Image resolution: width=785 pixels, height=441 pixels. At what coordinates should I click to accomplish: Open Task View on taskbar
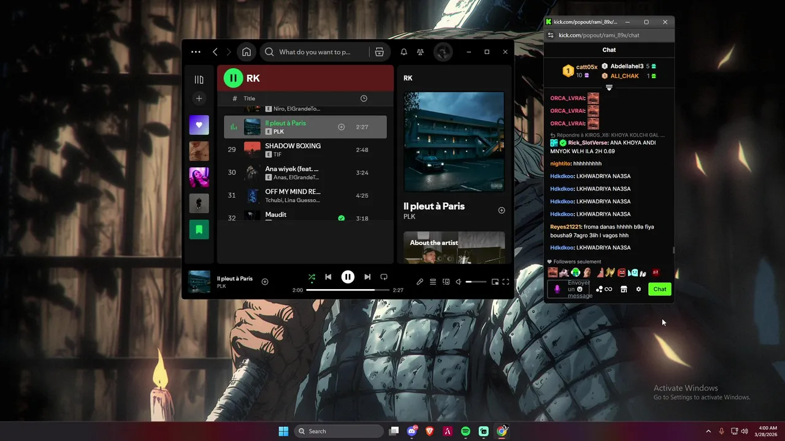click(394, 431)
